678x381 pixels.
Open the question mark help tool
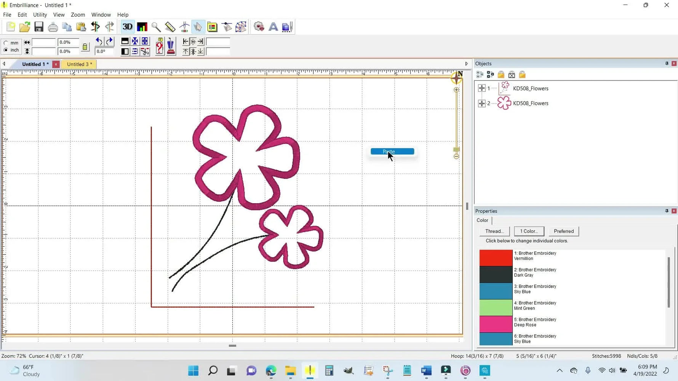160,46
